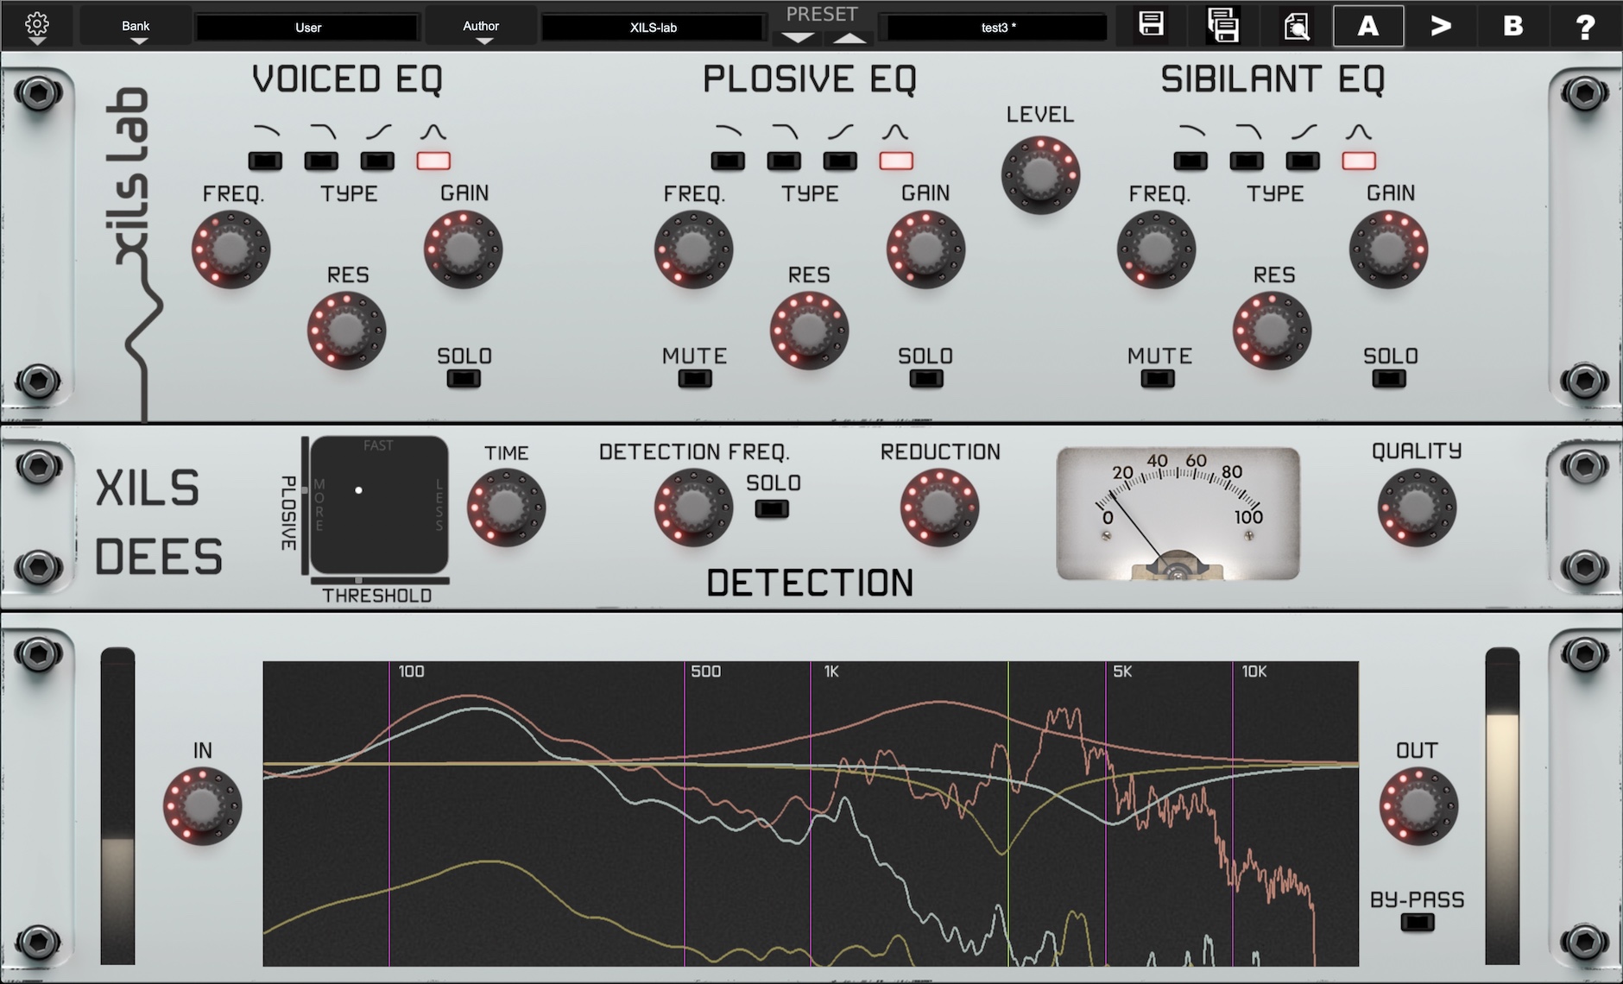Viewport: 1623px width, 984px height.
Task: Open the settings gear menu
Action: tap(36, 26)
